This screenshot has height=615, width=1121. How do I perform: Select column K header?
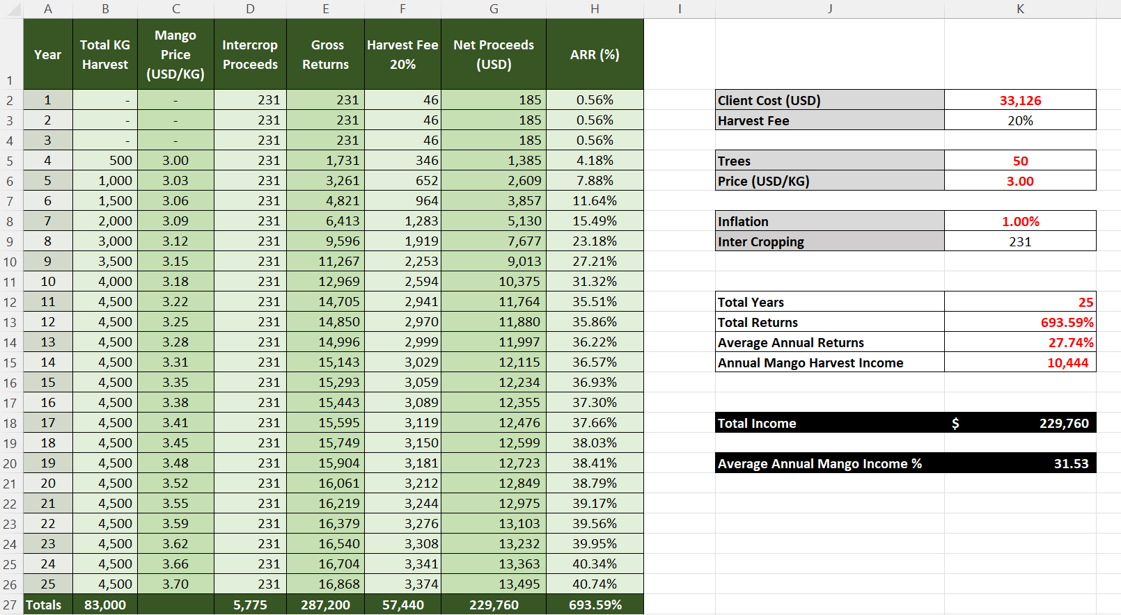click(x=1020, y=9)
